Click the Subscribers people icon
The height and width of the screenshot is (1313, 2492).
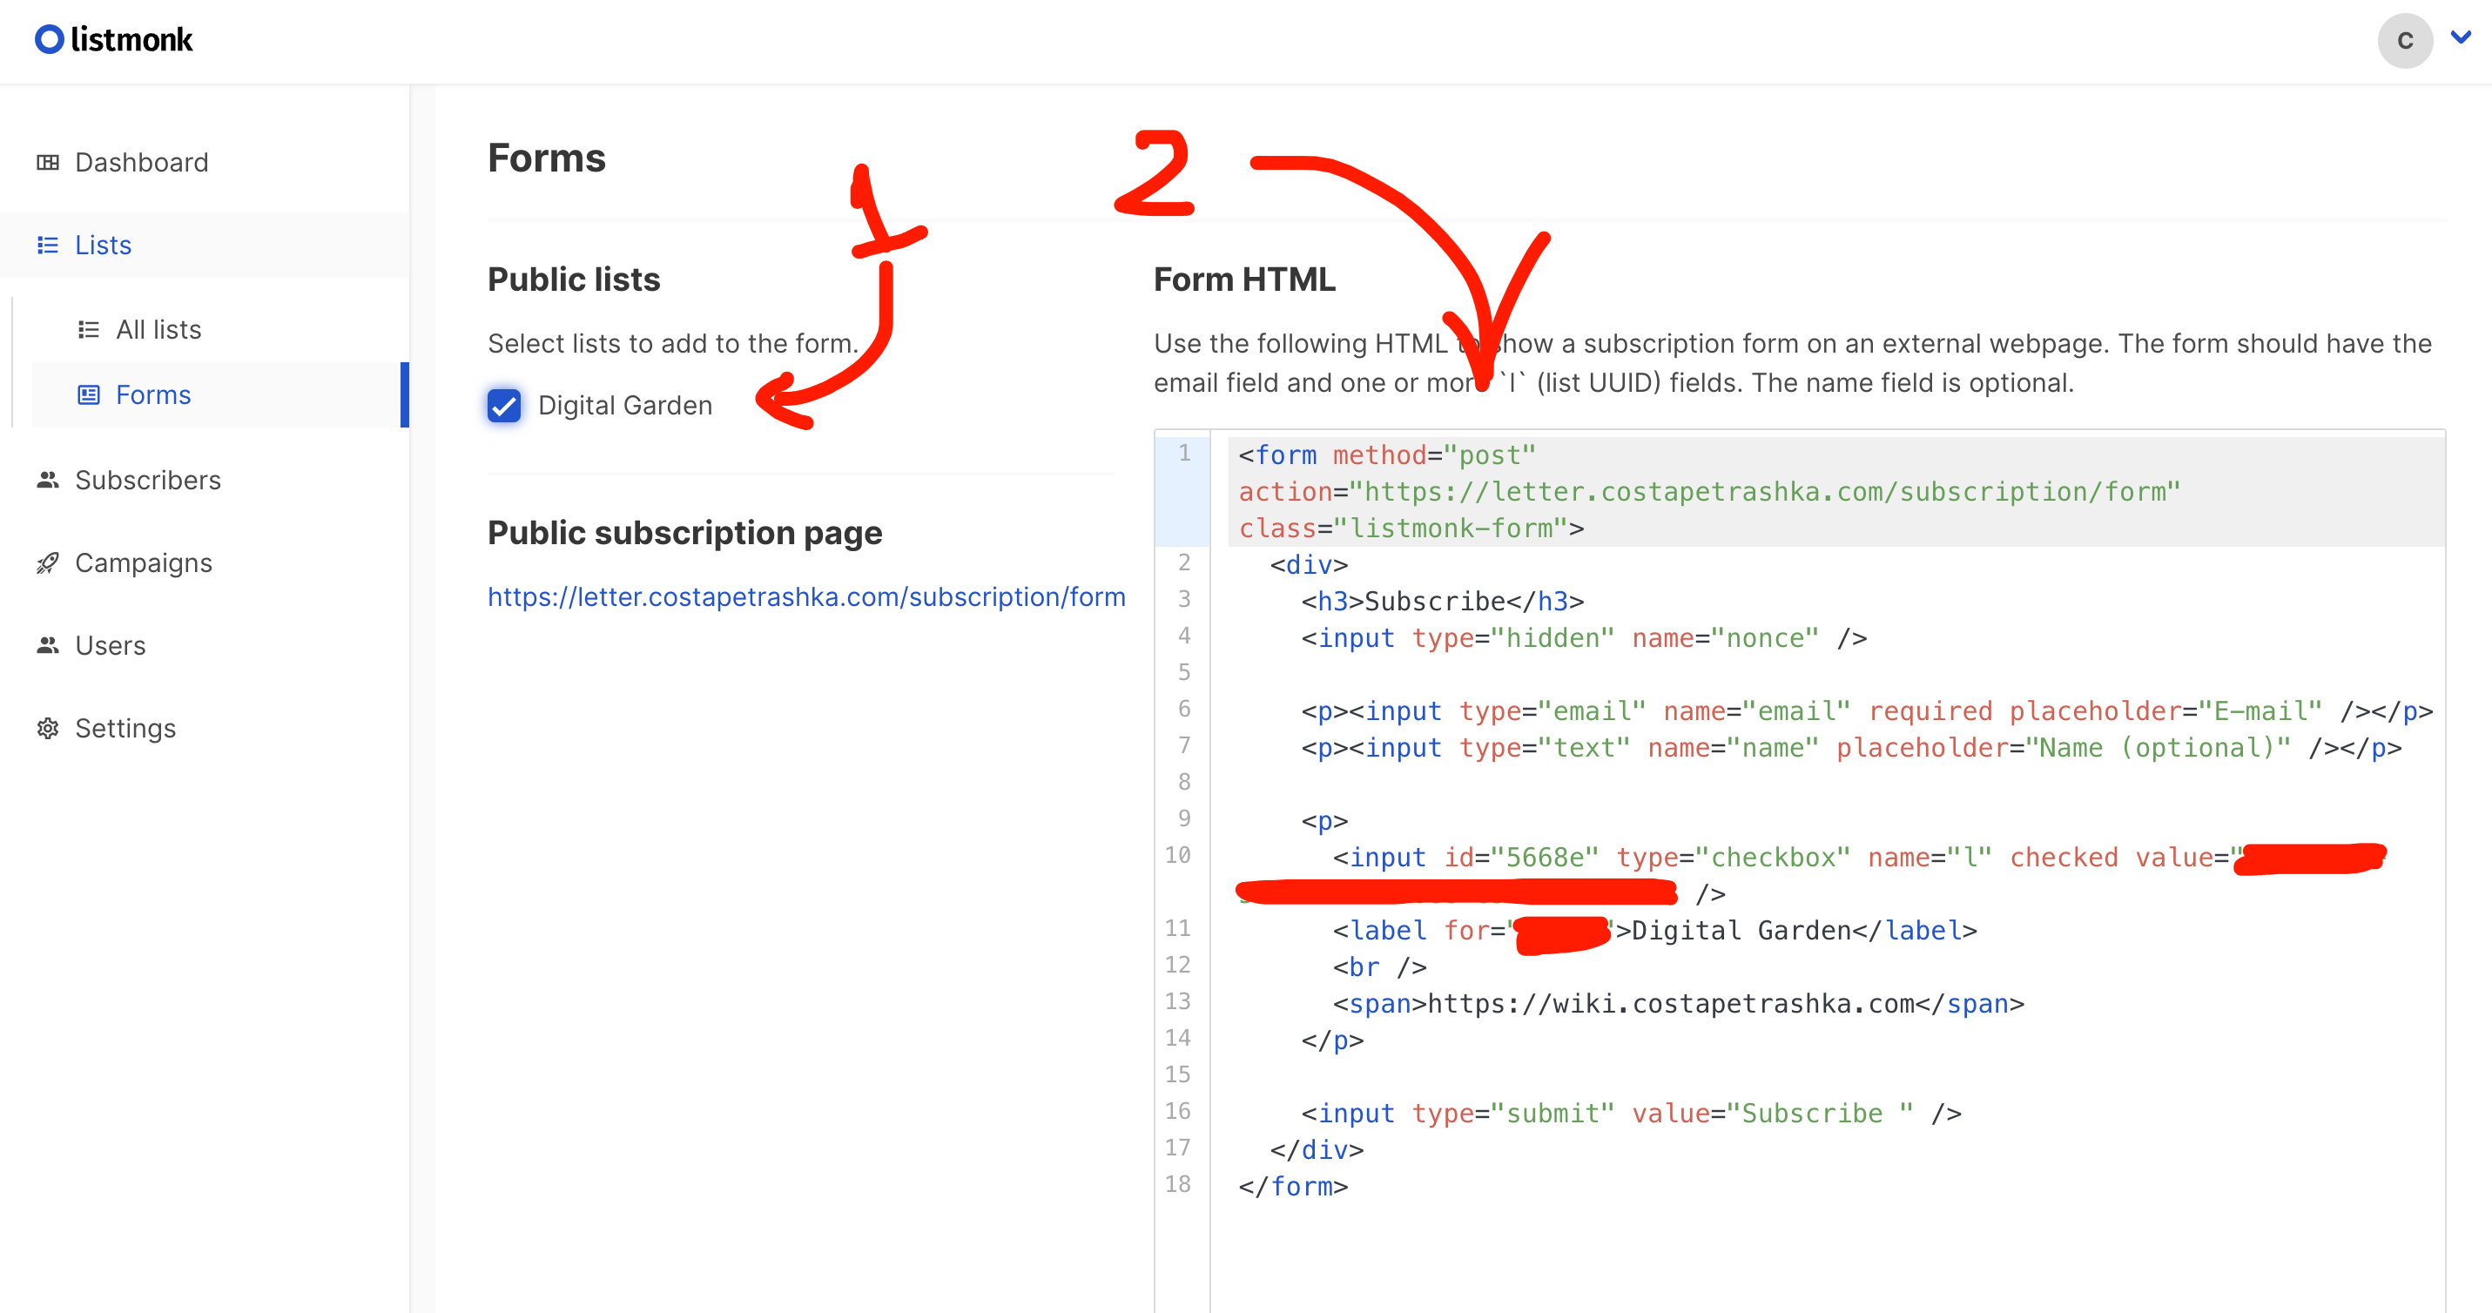point(47,480)
